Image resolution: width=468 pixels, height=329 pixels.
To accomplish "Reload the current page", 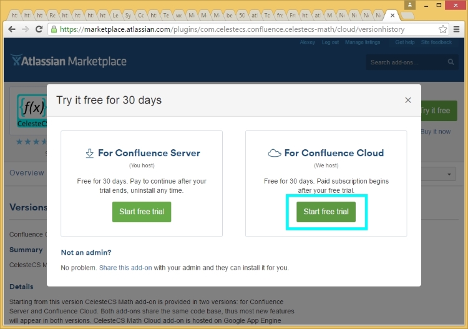I will [39, 29].
